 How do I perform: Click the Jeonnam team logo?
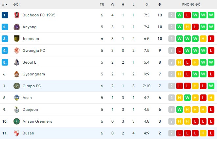pos(17,39)
